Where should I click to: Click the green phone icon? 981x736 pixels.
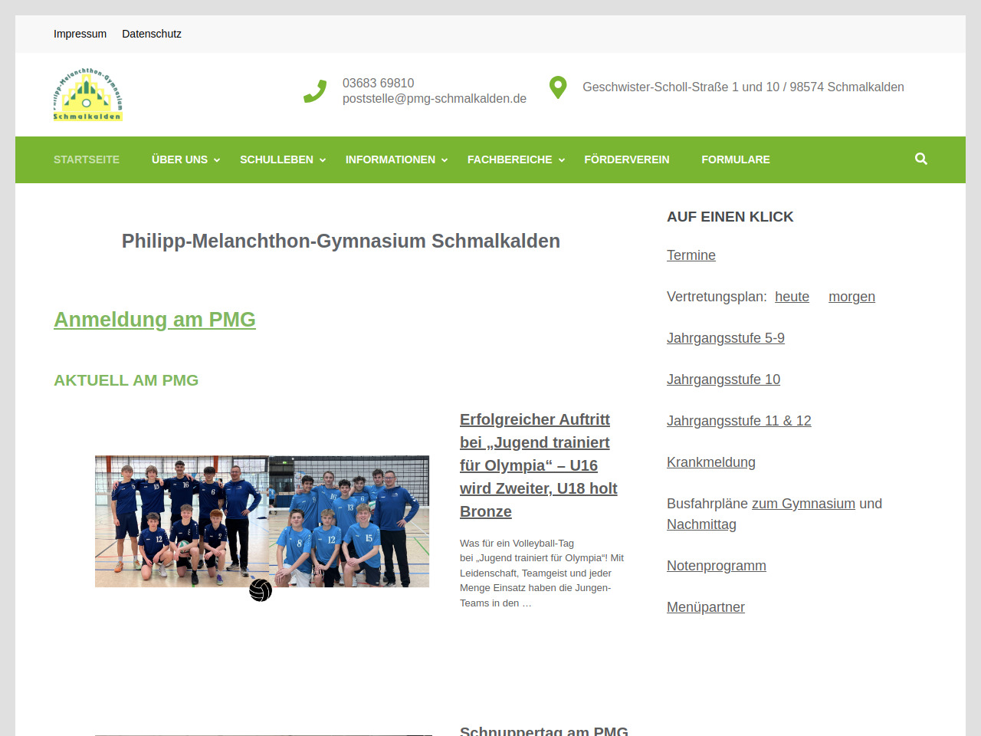tap(315, 91)
